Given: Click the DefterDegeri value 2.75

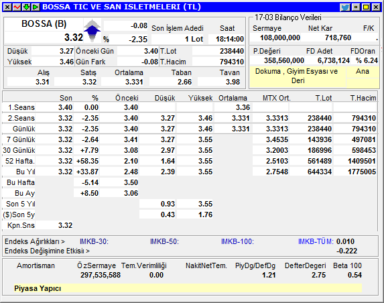Looking at the screenshot, I should pyautogui.click(x=318, y=275).
